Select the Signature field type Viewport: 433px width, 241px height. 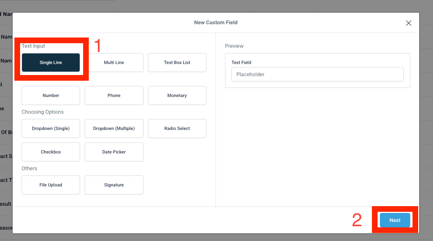tap(114, 185)
